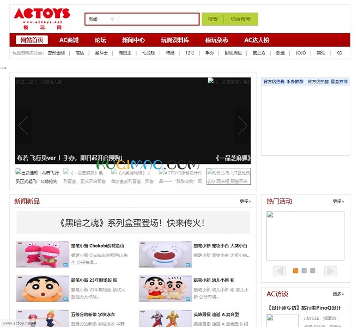Show previous slide in main banner carousel
Viewport: 358px width, 327px height.
(23, 125)
